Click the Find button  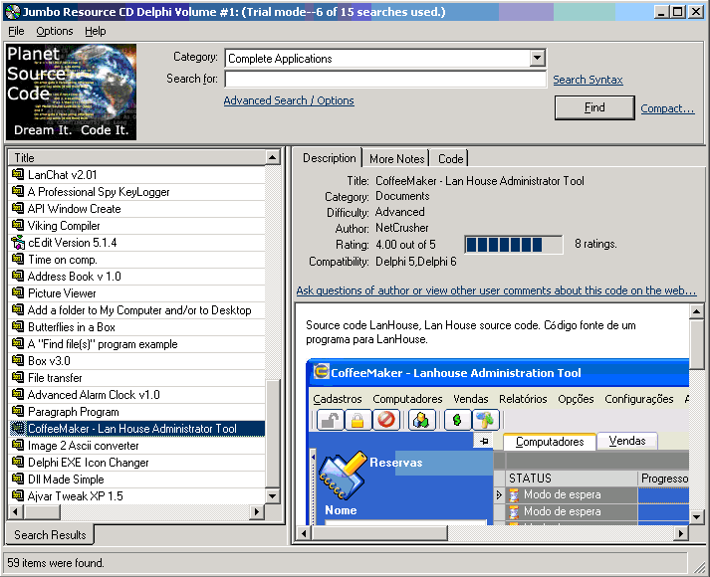click(594, 107)
